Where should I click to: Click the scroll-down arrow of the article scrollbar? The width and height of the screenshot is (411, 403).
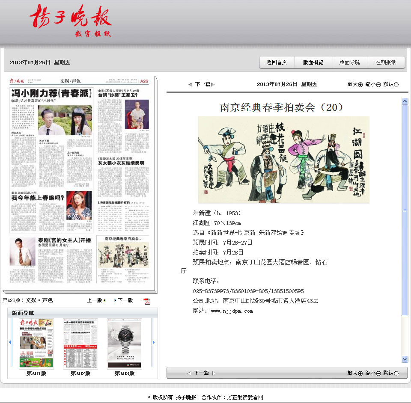pyautogui.click(x=405, y=359)
